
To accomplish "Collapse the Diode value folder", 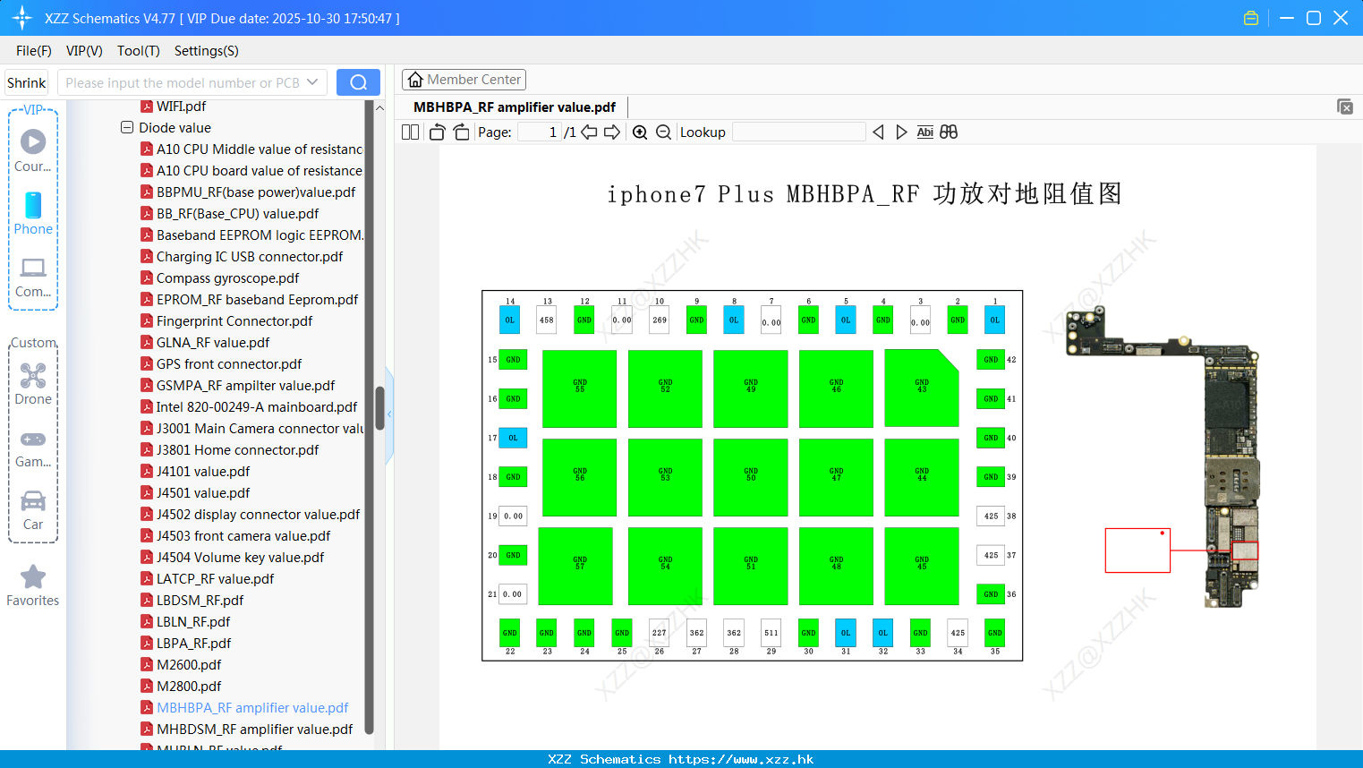I will pos(127,127).
